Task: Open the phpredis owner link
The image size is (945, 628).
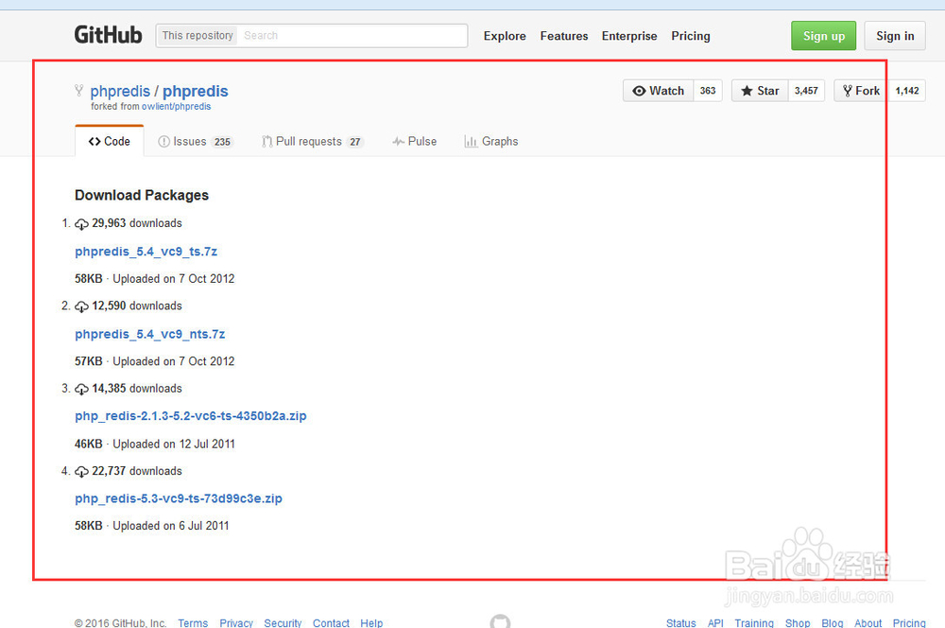Action: pos(120,91)
